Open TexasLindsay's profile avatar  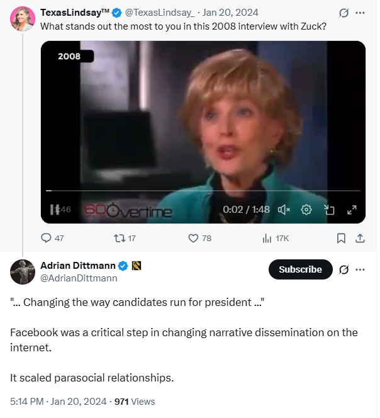coord(22,18)
